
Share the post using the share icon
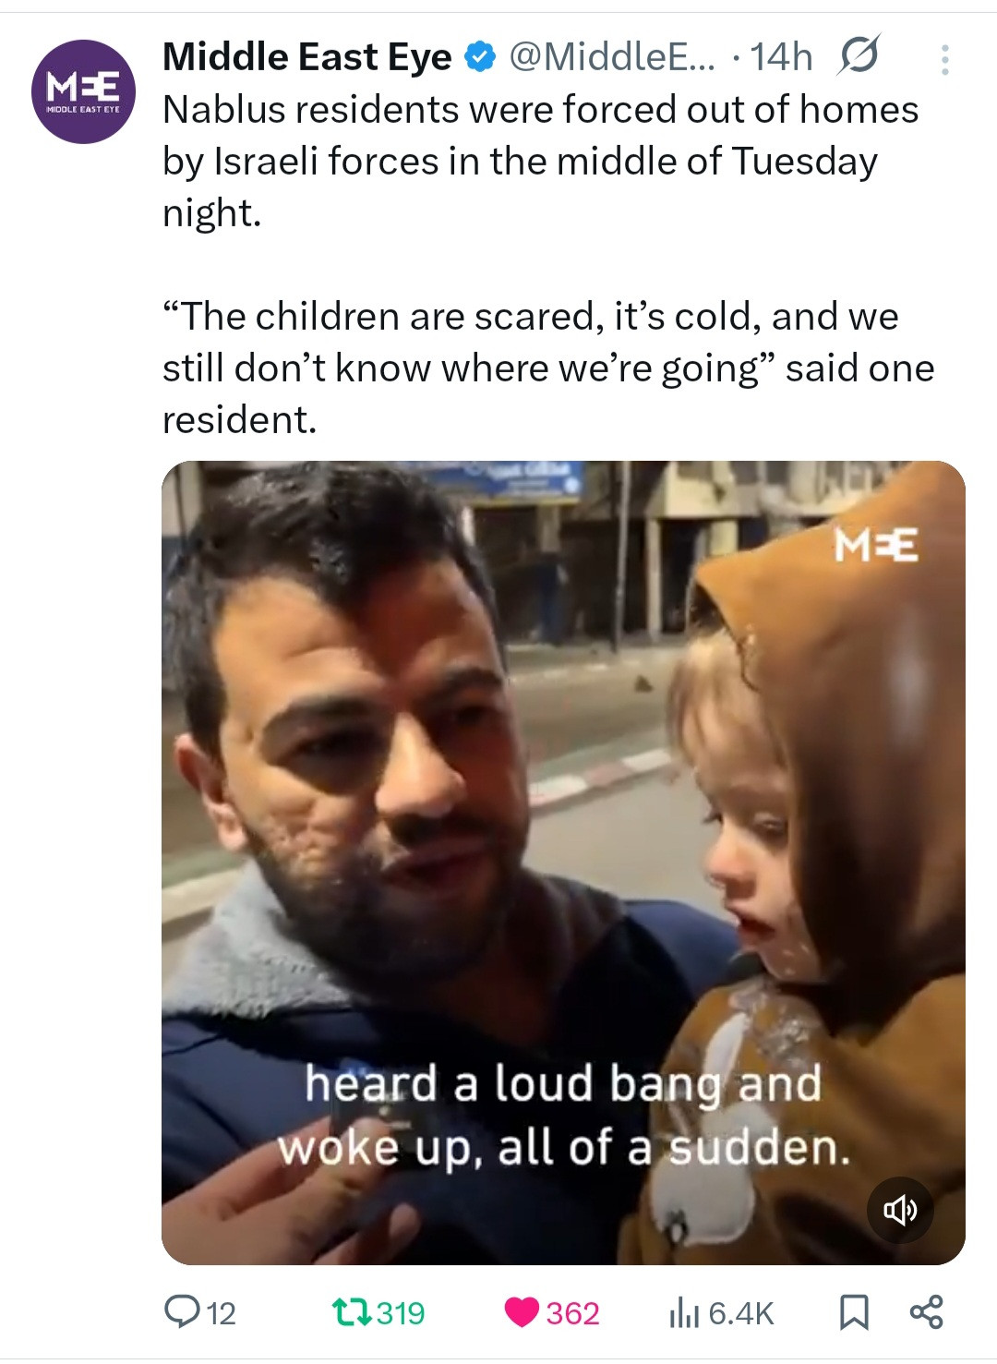coord(926,1311)
